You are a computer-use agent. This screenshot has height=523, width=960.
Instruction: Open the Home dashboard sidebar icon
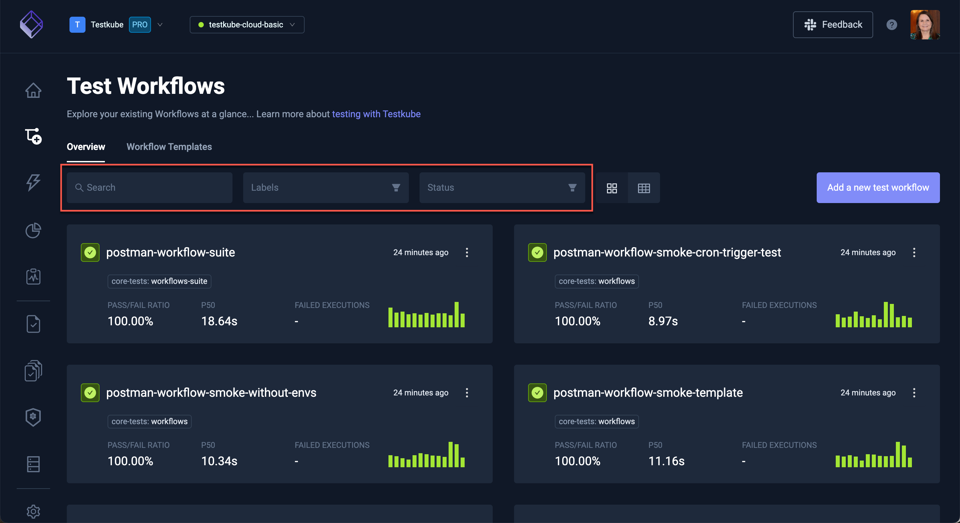pos(33,90)
